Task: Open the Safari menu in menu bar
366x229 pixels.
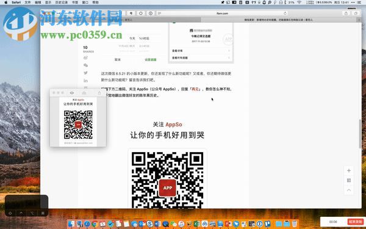Action: tap(16, 2)
